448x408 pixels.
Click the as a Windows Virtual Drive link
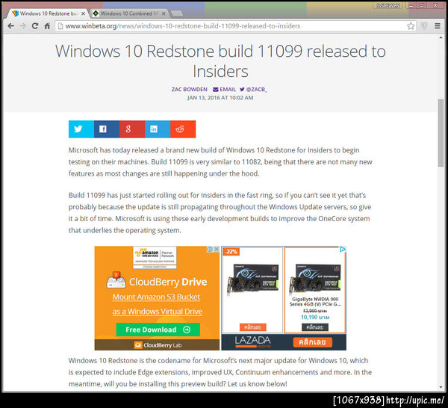[x=158, y=312]
